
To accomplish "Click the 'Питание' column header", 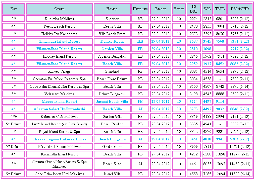I will click(x=140, y=9).
